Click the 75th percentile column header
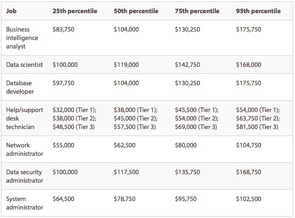295x218 pixels. tap(197, 11)
